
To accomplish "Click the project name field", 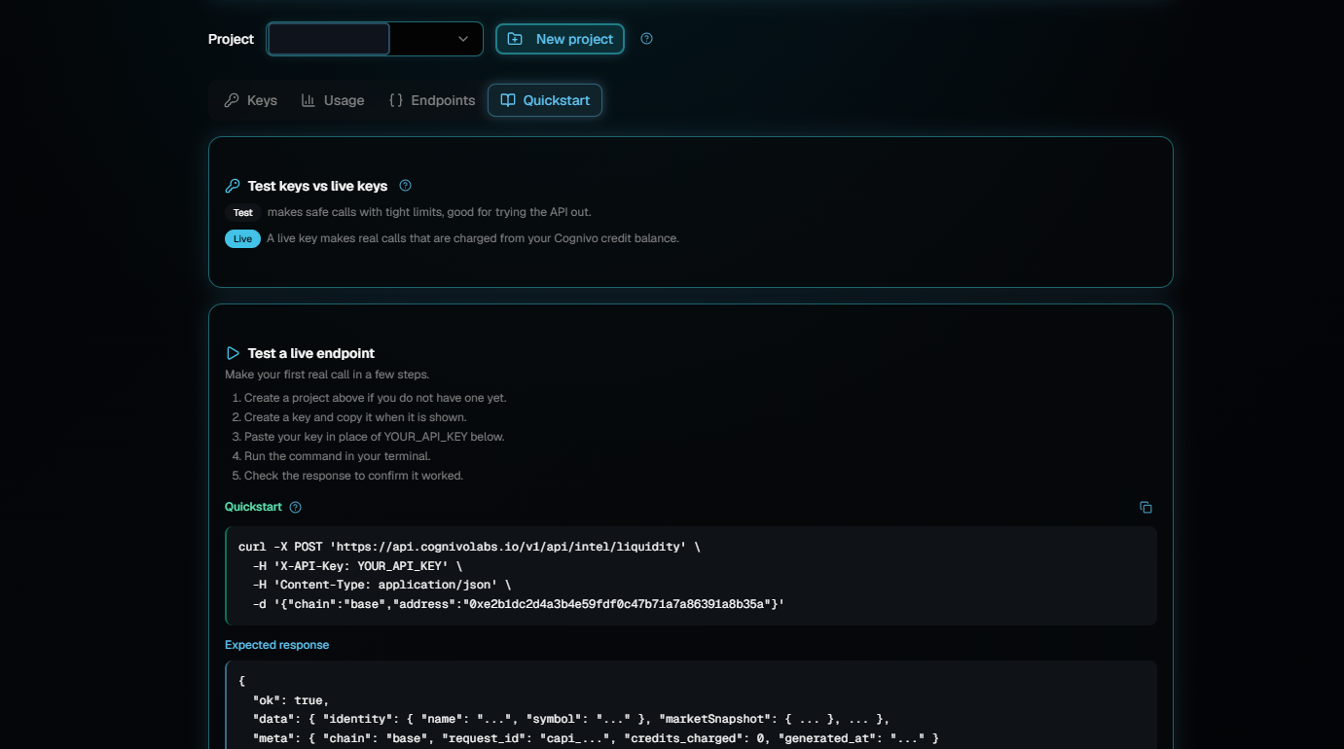I will coord(329,39).
